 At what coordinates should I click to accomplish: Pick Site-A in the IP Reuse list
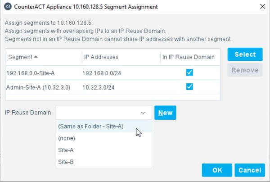[x=66, y=150]
